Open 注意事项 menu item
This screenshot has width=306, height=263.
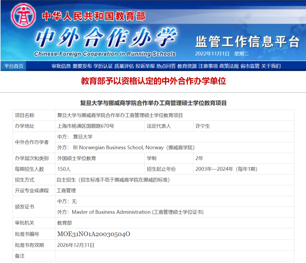208,66
